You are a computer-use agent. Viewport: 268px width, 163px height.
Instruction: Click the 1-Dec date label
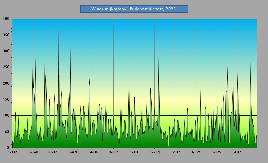tap(236, 152)
